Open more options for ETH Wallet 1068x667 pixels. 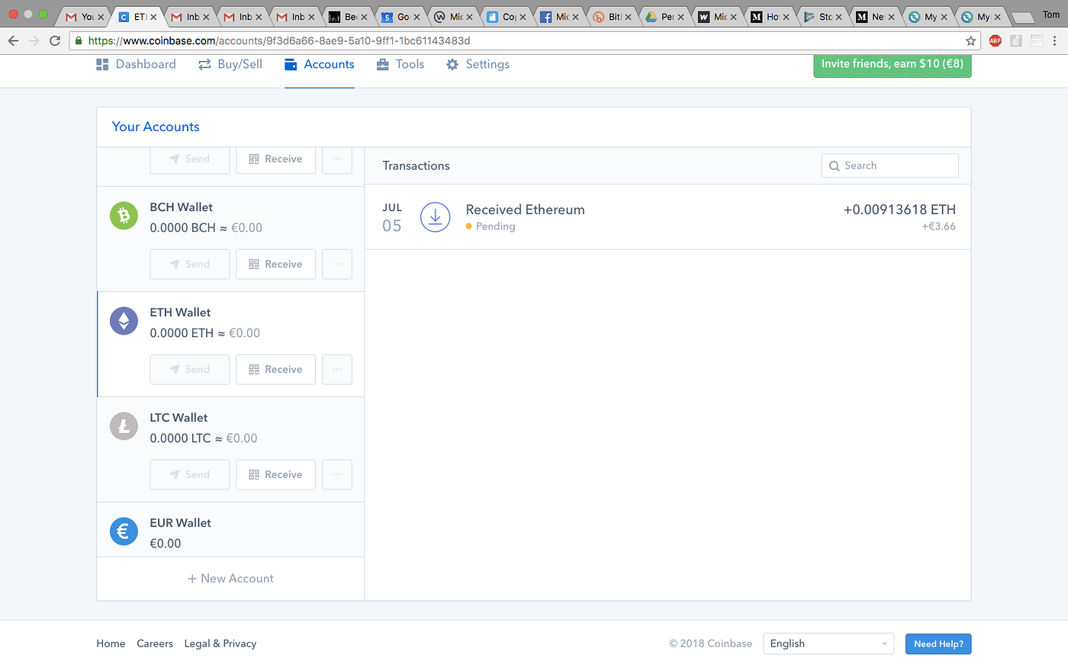337,369
